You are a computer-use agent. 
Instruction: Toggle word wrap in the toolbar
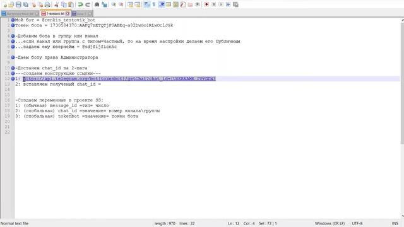146,4
